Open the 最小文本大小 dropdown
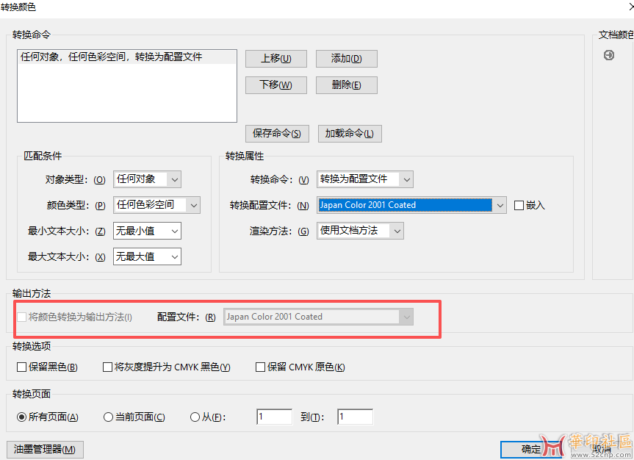This screenshot has height=460, width=634. point(147,231)
